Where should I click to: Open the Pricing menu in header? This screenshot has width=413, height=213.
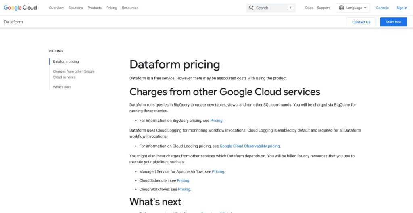pos(112,8)
